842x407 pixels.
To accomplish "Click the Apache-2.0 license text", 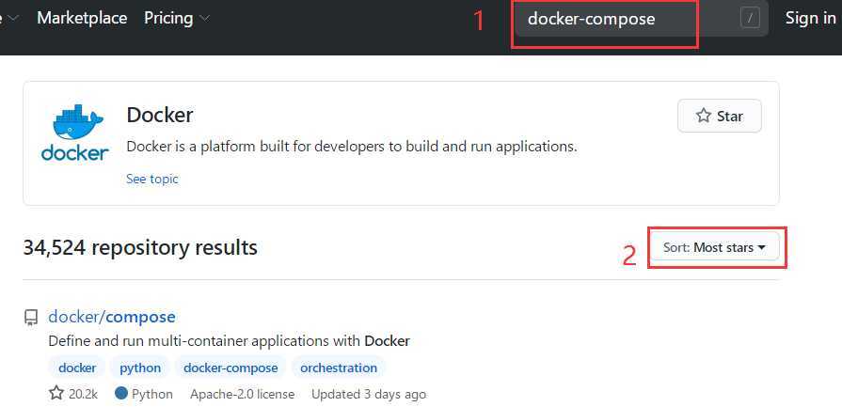I will 242,394.
